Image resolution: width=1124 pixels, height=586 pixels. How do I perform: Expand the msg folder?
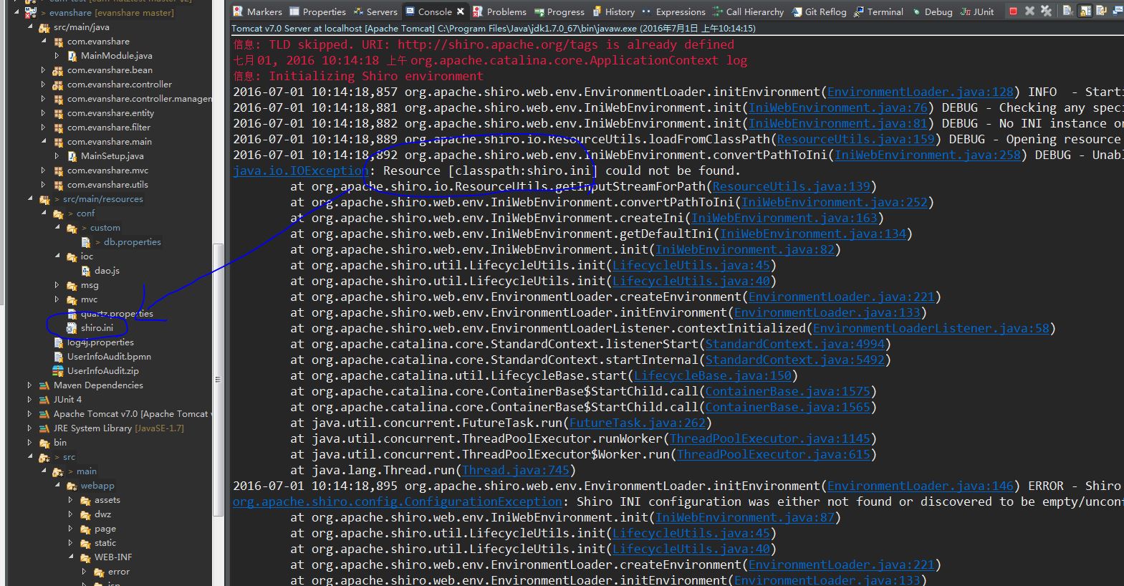[x=57, y=285]
